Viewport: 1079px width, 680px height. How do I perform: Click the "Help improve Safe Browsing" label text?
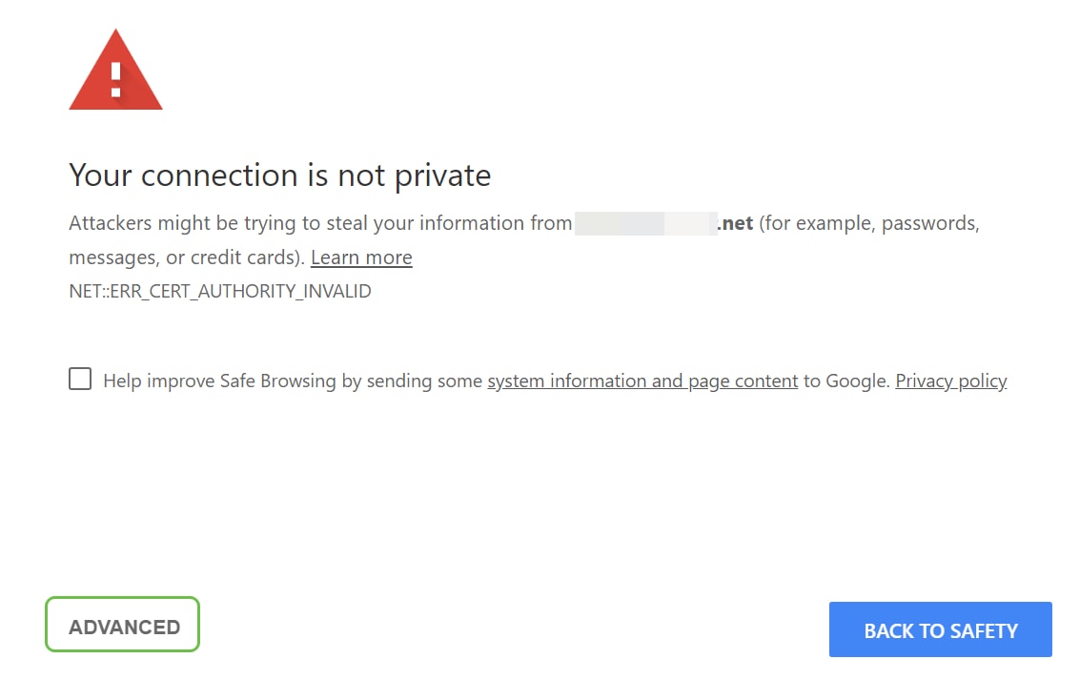[x=219, y=381]
